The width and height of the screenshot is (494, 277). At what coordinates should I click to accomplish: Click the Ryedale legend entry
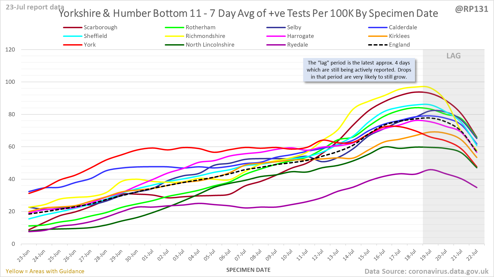tap(297, 45)
